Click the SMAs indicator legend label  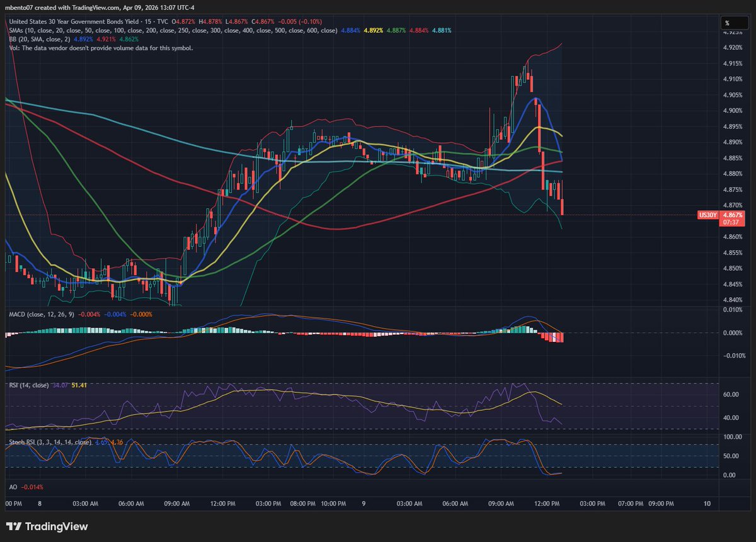tap(173, 30)
